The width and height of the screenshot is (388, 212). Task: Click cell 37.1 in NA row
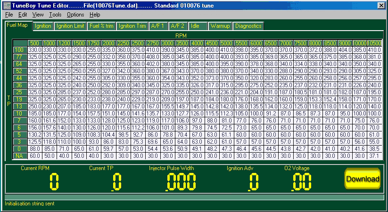[x=374, y=156]
